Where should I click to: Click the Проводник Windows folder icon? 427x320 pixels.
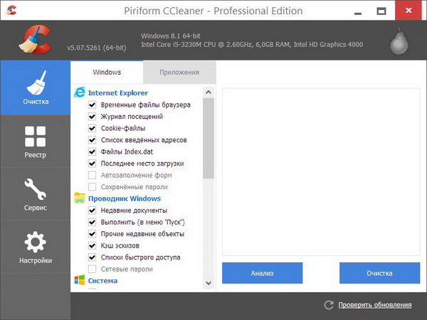80,198
